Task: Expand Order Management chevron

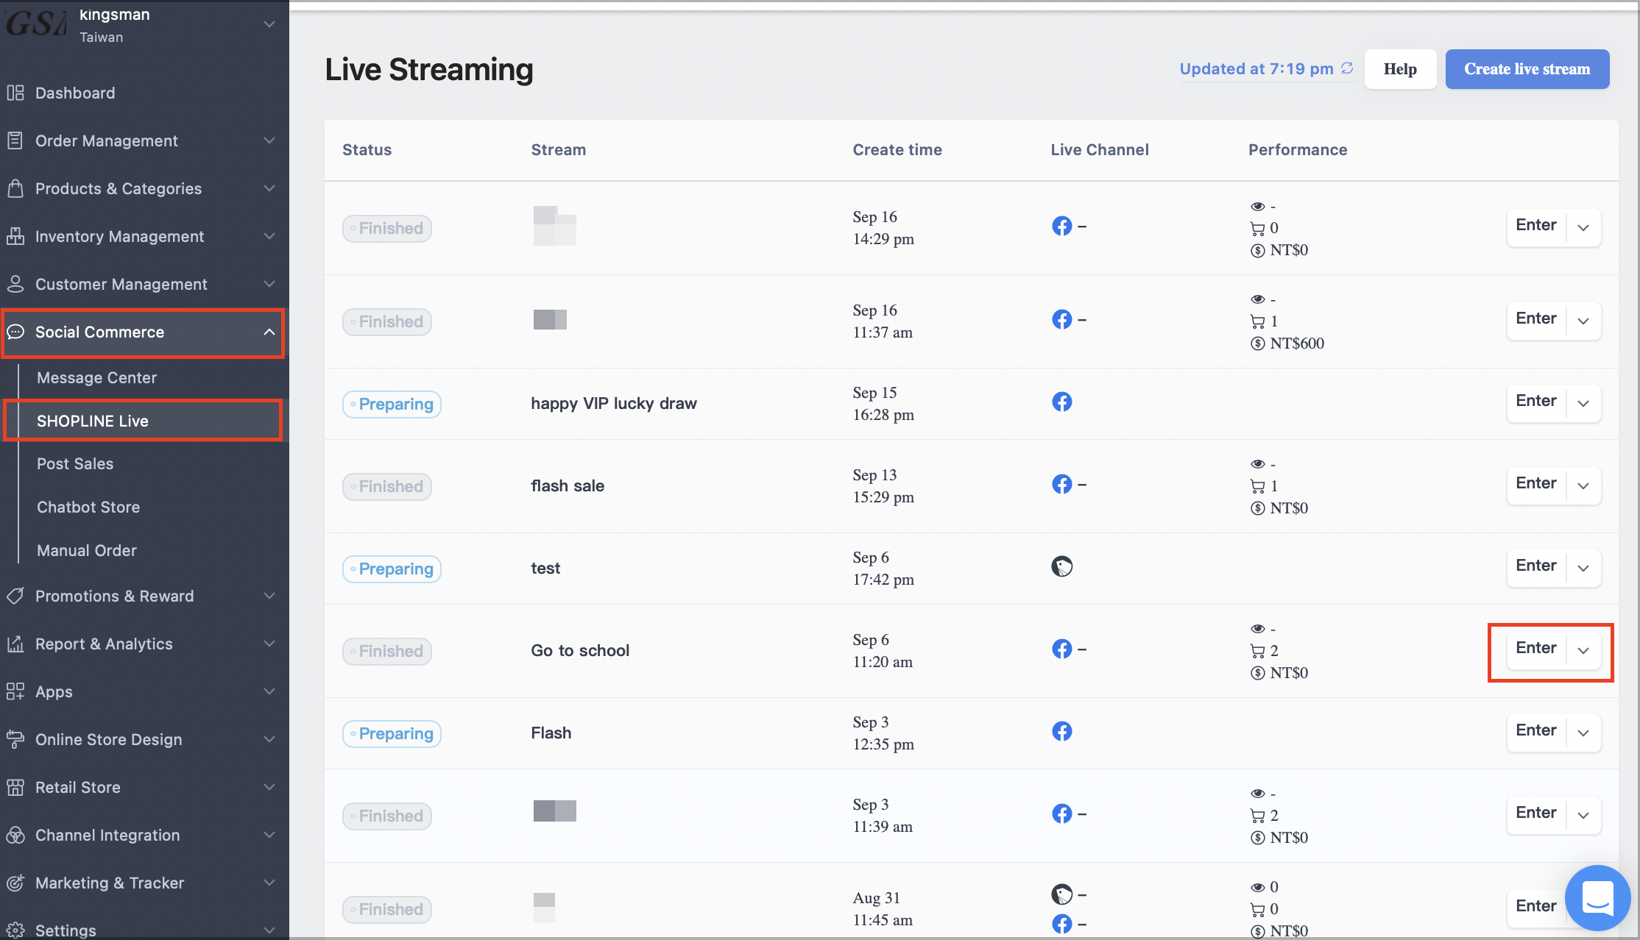Action: (269, 140)
